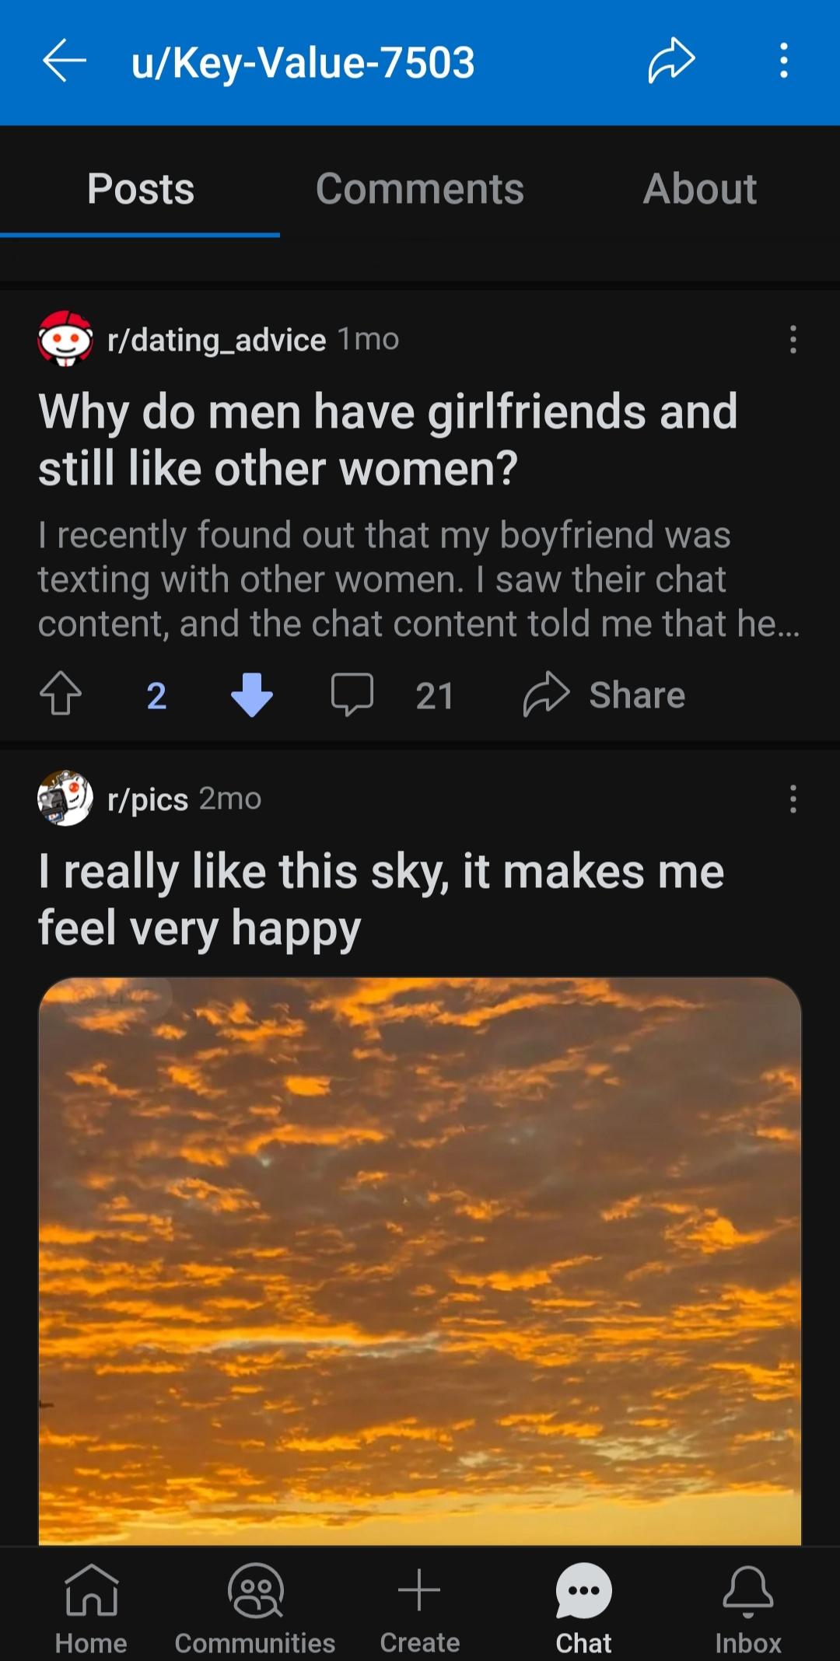840x1661 pixels.
Task: Share the dating_advice post
Action: click(x=604, y=694)
